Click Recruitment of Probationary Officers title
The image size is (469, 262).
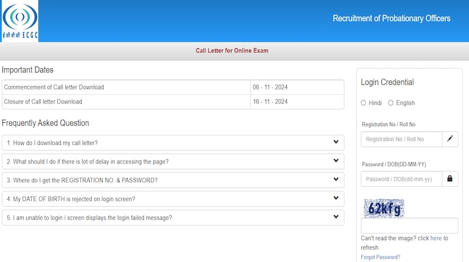tap(391, 18)
